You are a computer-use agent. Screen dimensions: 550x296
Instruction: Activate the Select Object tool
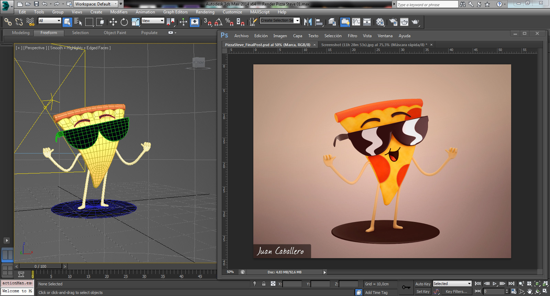(x=67, y=22)
